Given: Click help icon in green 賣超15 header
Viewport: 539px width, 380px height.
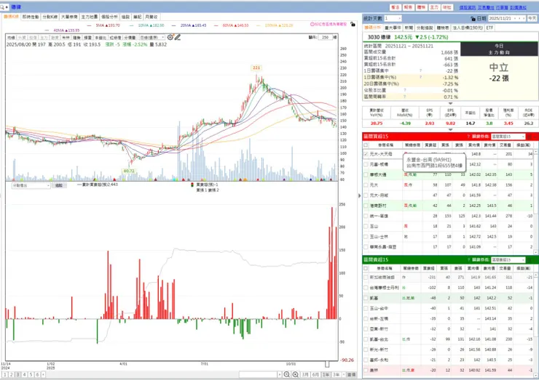Looking at the screenshot, I should (468, 259).
